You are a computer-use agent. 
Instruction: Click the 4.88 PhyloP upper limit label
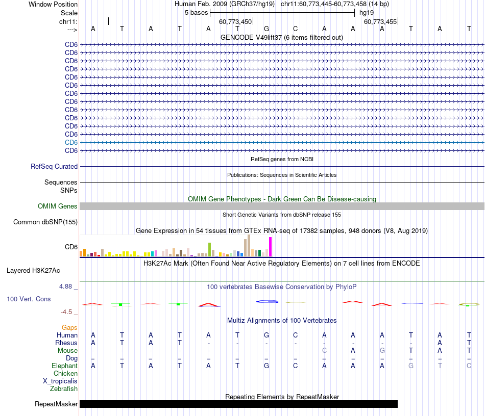[66, 287]
